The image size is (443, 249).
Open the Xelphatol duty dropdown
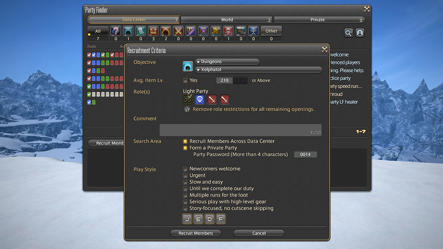258,70
